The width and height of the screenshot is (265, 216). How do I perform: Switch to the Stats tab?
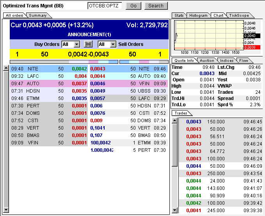pos(179,16)
